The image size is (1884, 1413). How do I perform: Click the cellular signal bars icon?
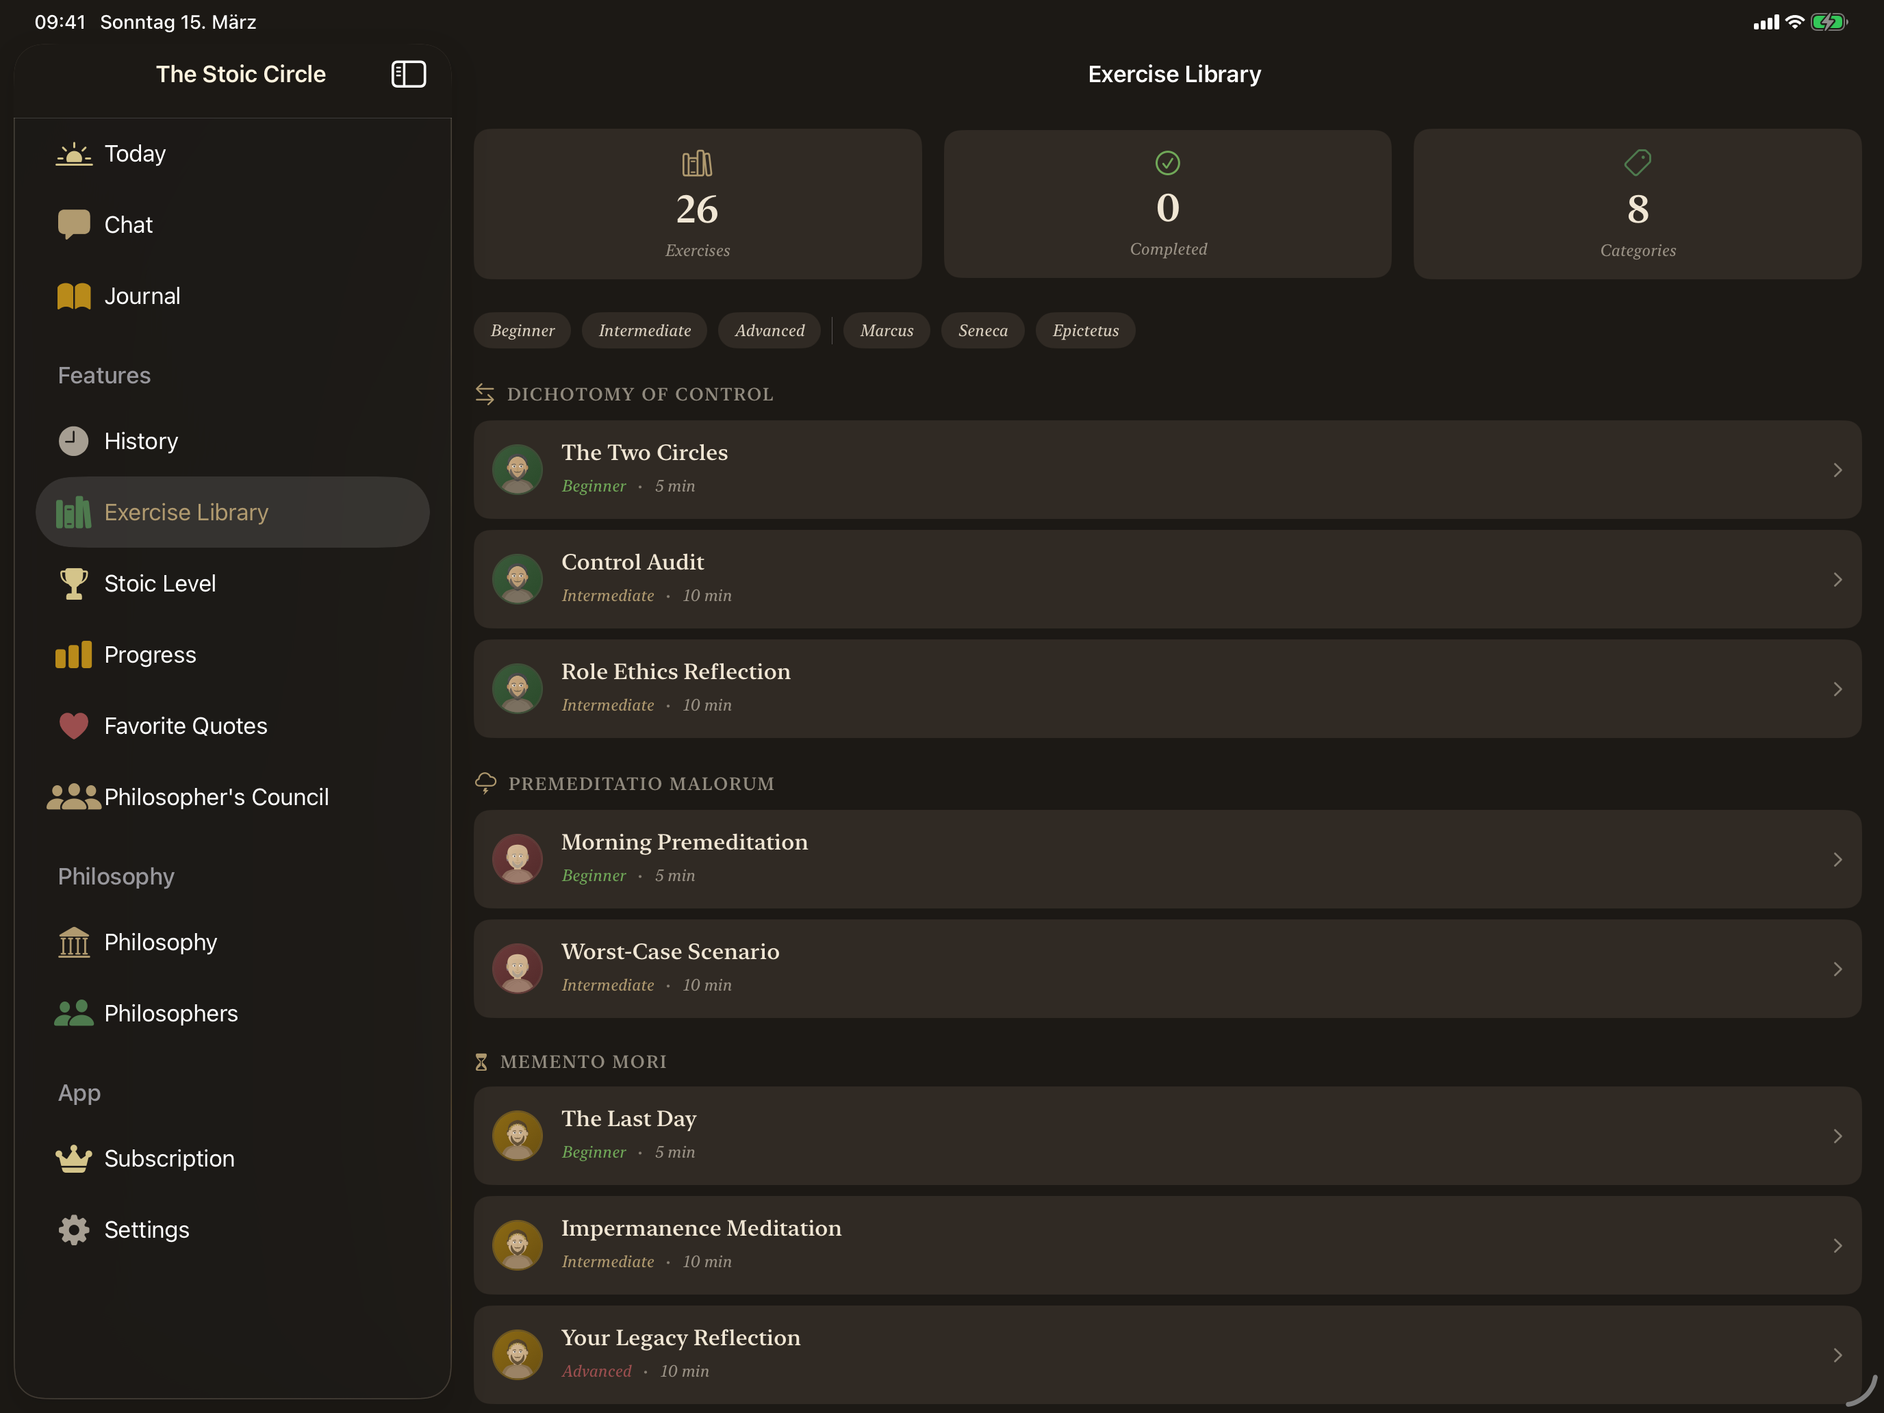point(1766,23)
